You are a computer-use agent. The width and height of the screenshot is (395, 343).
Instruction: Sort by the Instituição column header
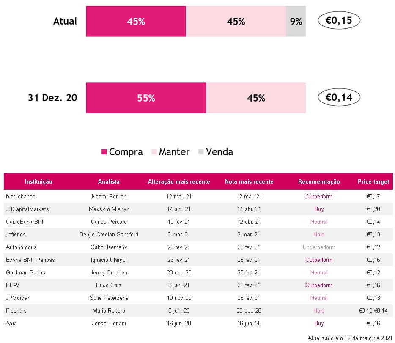coord(38,181)
